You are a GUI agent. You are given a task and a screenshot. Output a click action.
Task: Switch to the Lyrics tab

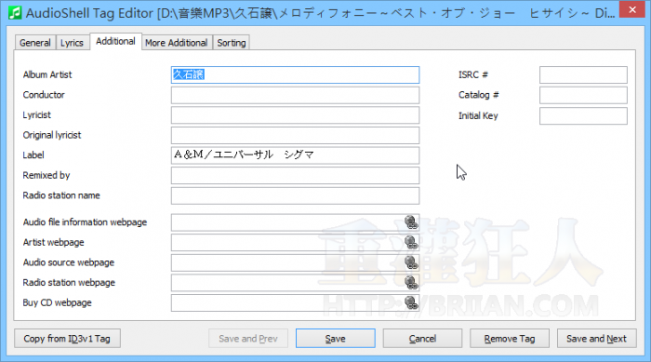pyautogui.click(x=72, y=43)
